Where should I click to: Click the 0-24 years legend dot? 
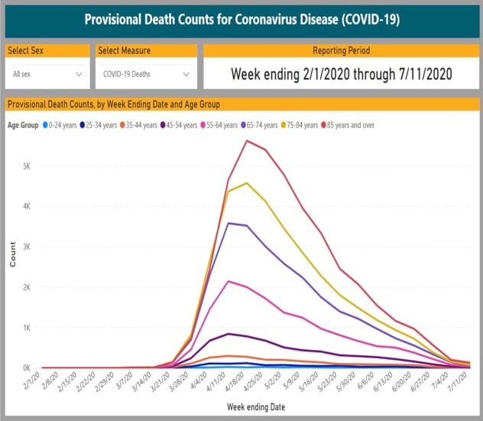point(45,125)
